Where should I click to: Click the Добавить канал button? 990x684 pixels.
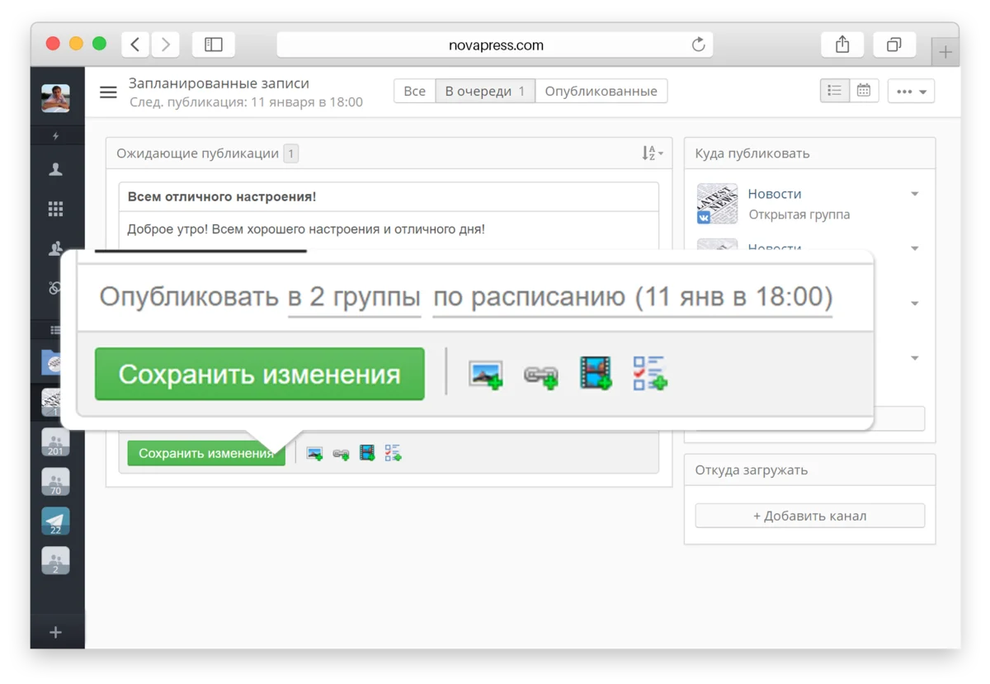[x=809, y=516]
